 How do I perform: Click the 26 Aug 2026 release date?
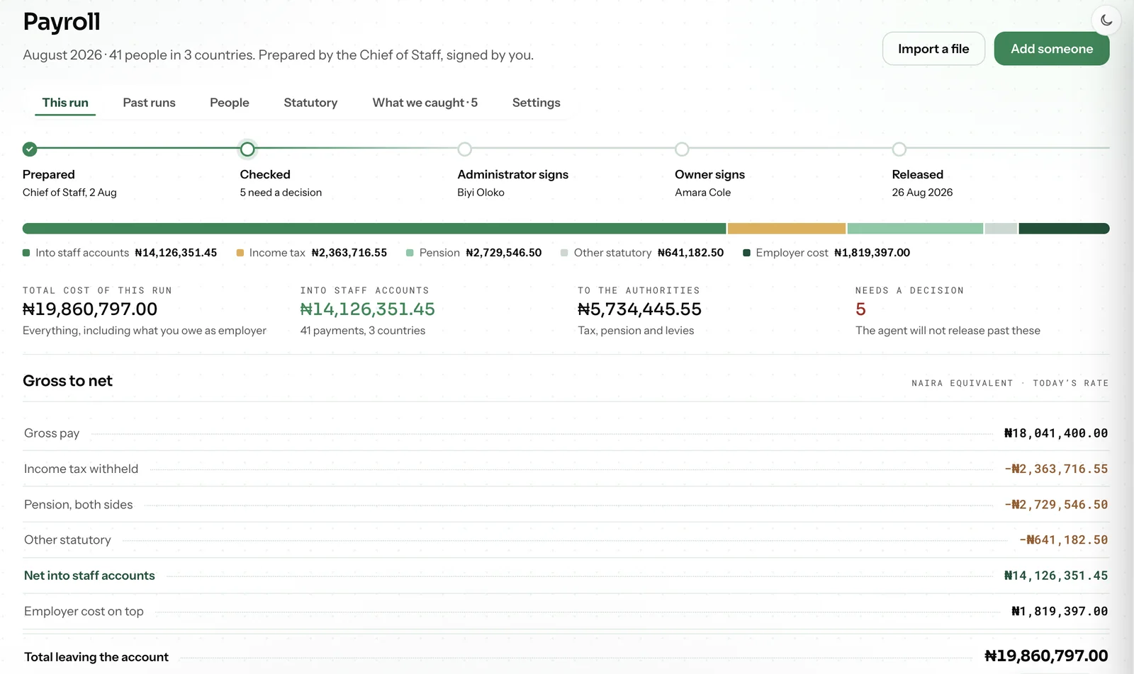tap(922, 193)
